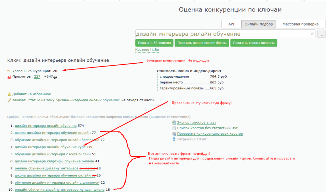Click the gear icon for checking all tails
This screenshot has width=326, height=192.
(174, 134)
